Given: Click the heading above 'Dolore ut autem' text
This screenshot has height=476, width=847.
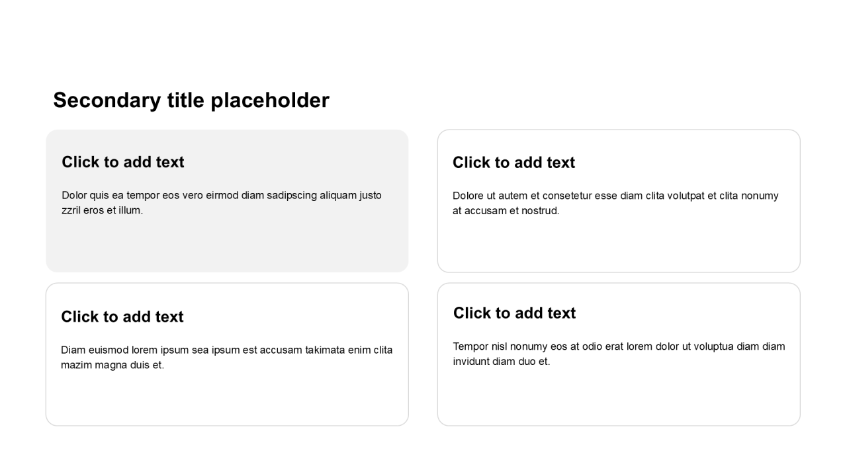Looking at the screenshot, I should click(x=513, y=163).
